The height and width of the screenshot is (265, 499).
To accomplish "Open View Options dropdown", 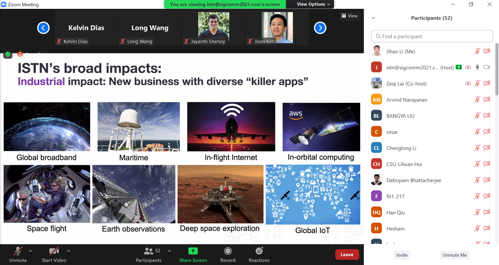I will 313,4.
